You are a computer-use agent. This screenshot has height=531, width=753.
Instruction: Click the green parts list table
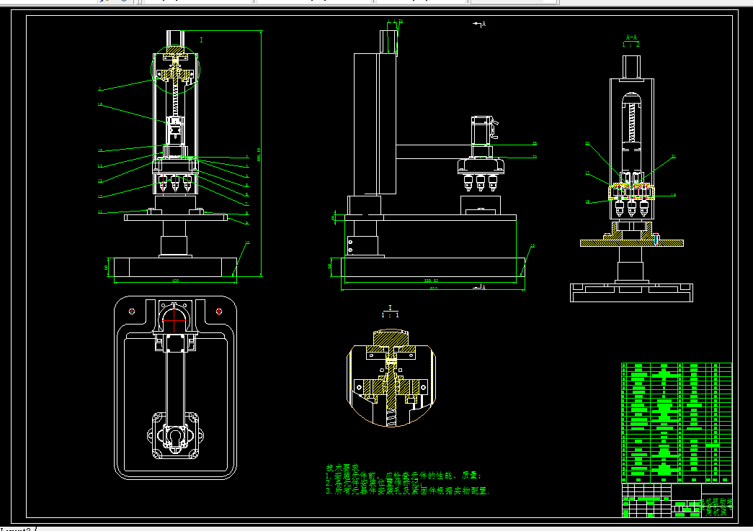677,423
